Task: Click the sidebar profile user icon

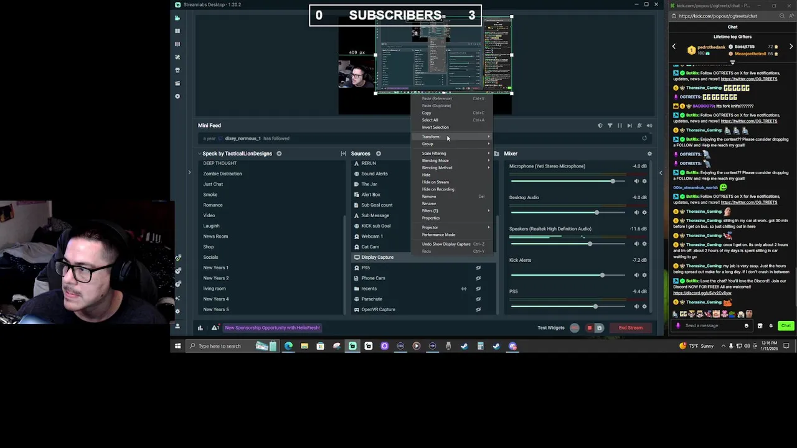Action: (x=177, y=326)
